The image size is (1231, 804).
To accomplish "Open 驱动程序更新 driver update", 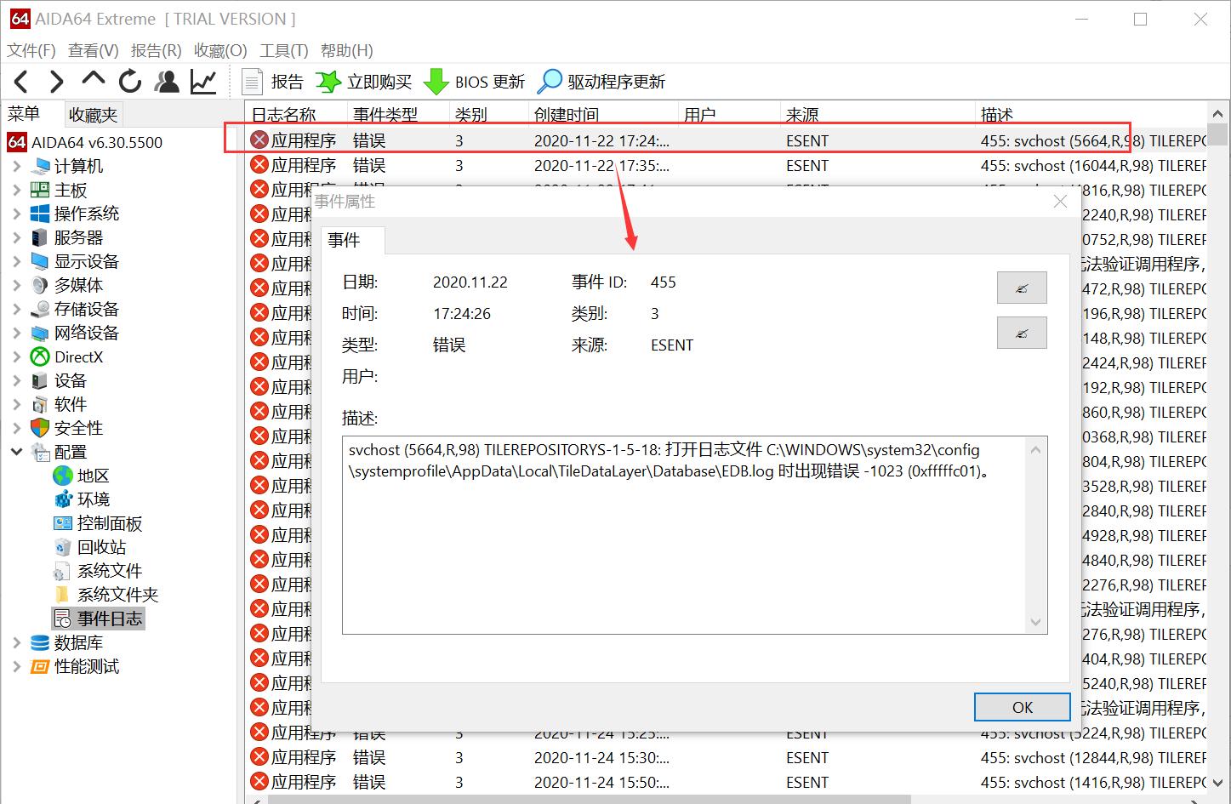I will 601,82.
